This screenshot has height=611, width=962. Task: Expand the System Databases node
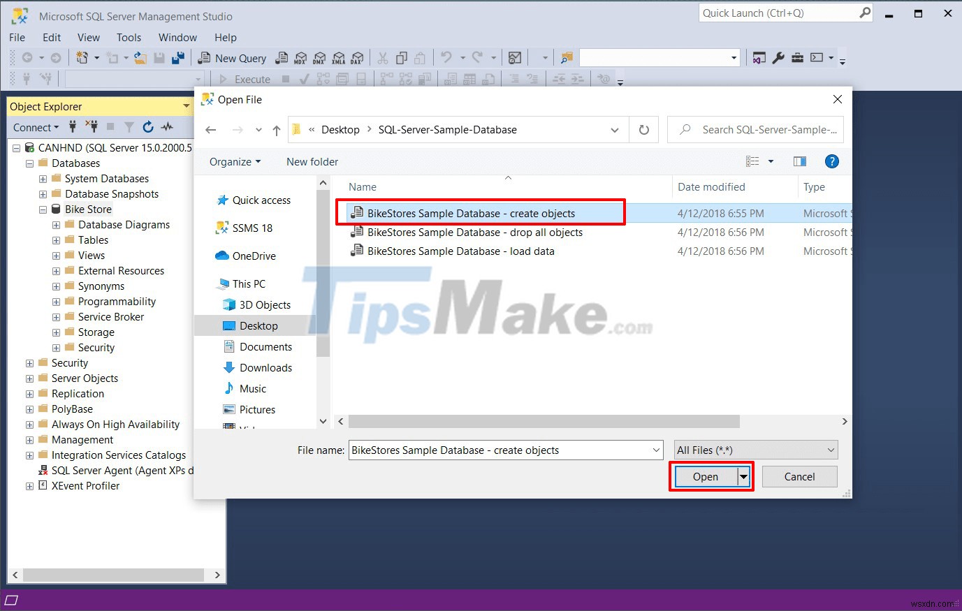(x=43, y=179)
